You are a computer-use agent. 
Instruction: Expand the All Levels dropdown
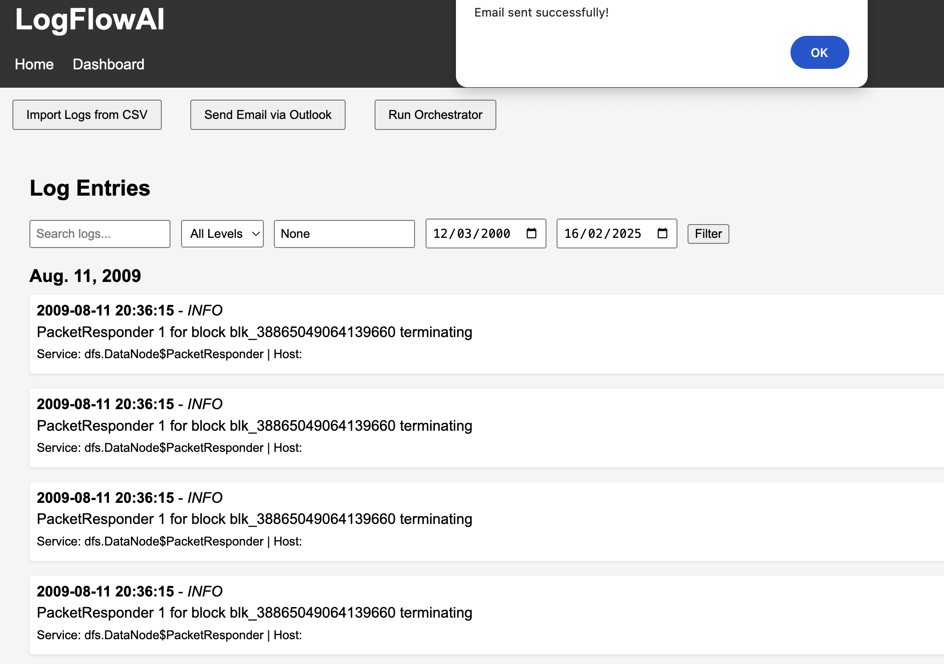click(222, 234)
